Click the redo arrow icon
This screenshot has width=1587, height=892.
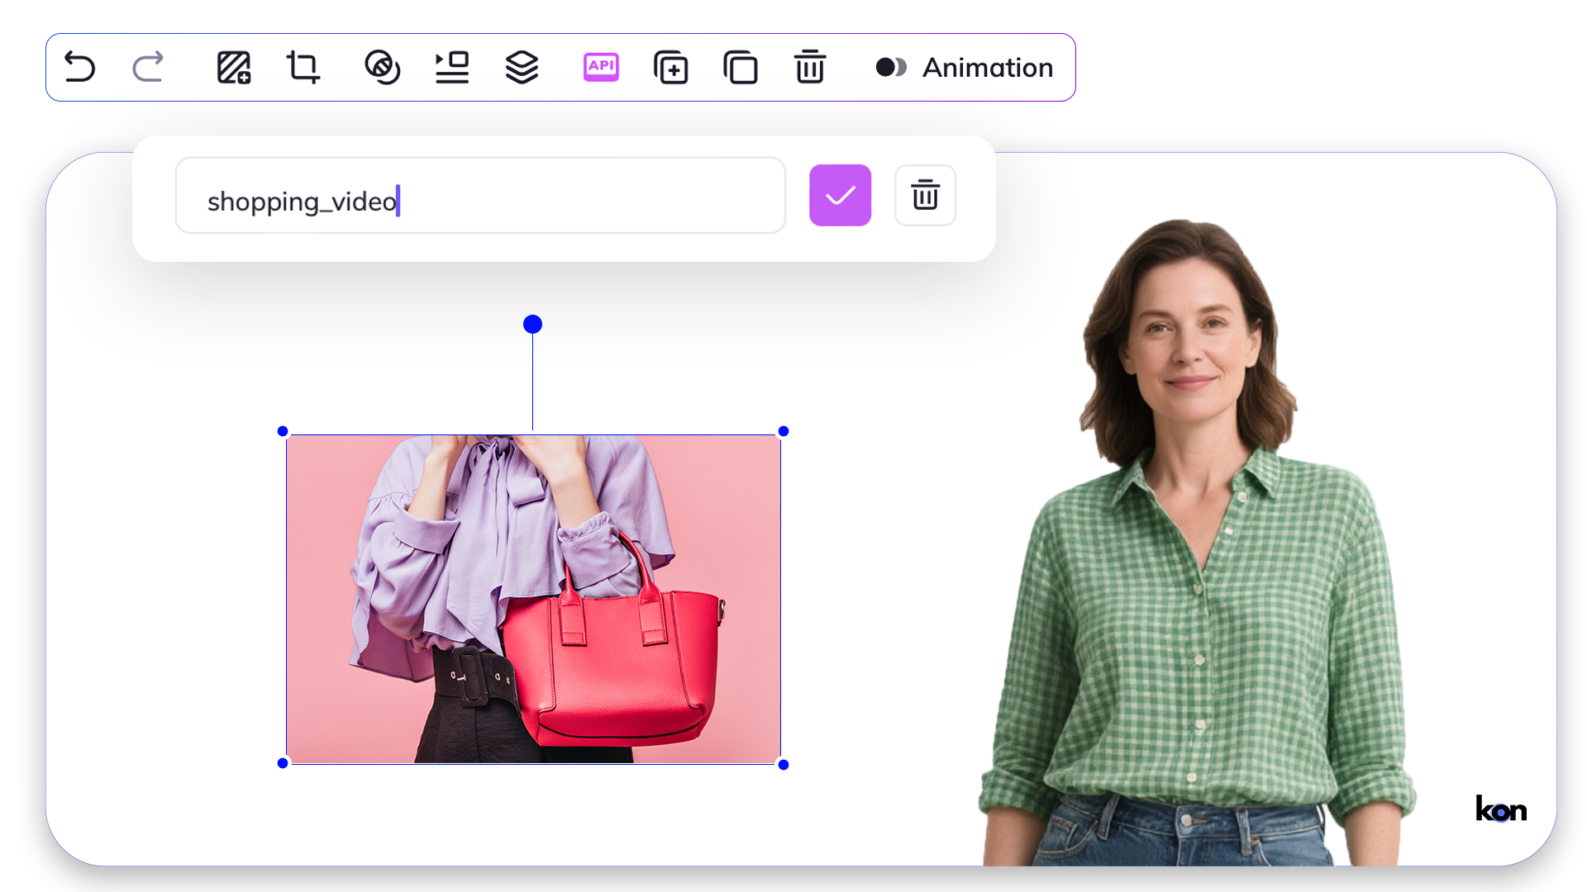coord(148,67)
